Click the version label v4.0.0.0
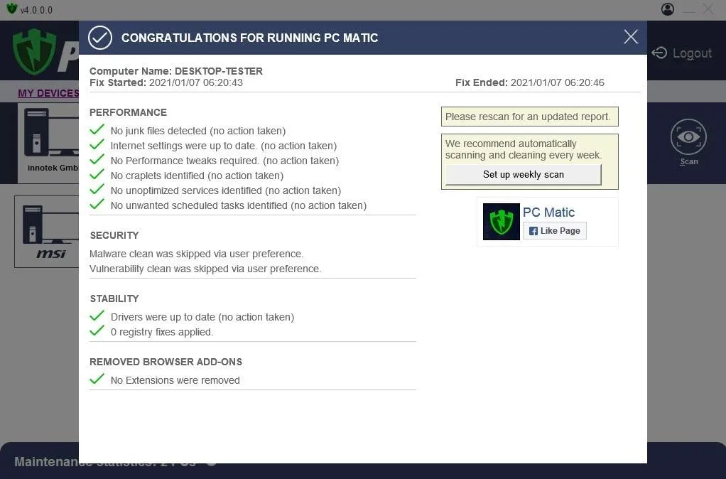 click(36, 10)
